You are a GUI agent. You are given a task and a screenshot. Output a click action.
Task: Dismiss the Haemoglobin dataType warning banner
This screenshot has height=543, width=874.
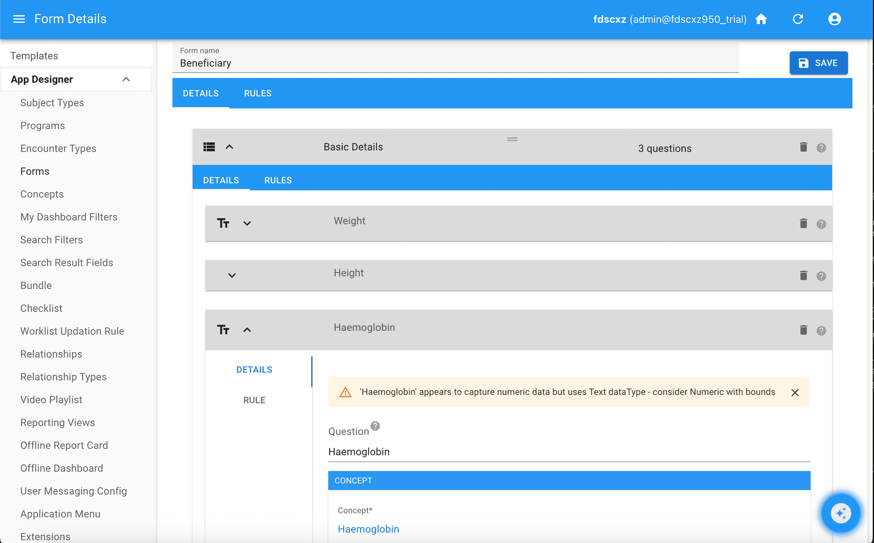pos(795,392)
